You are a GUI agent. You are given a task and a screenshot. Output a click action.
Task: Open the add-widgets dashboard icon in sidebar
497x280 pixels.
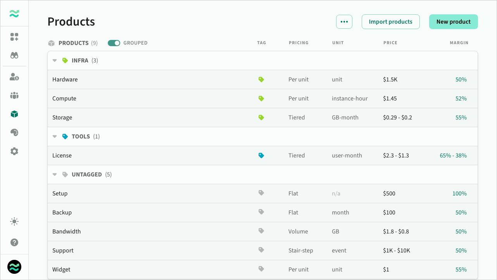pos(14,37)
